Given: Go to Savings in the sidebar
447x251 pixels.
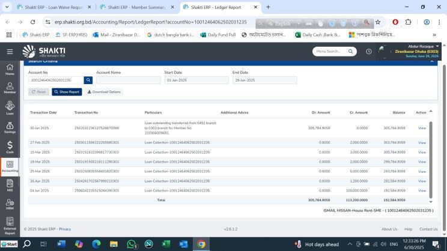Looking at the screenshot, I should [10, 128].
